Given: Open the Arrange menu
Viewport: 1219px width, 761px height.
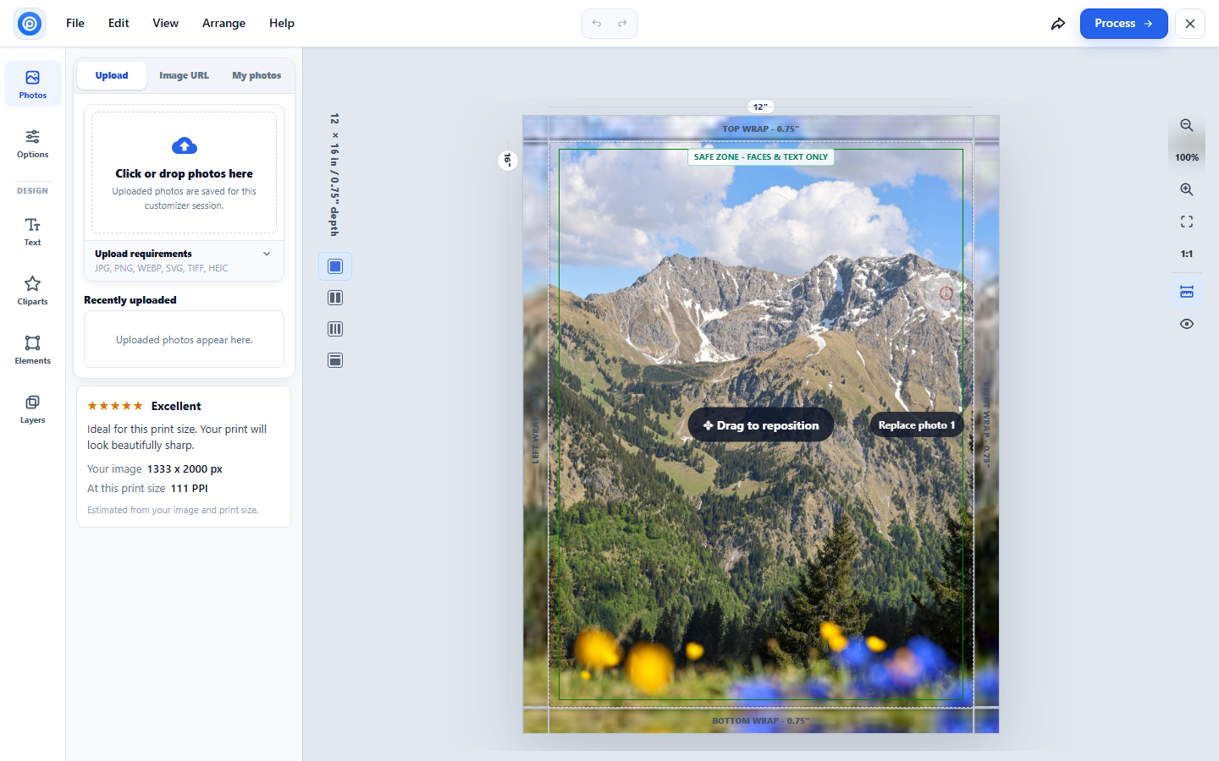Looking at the screenshot, I should coord(223,24).
